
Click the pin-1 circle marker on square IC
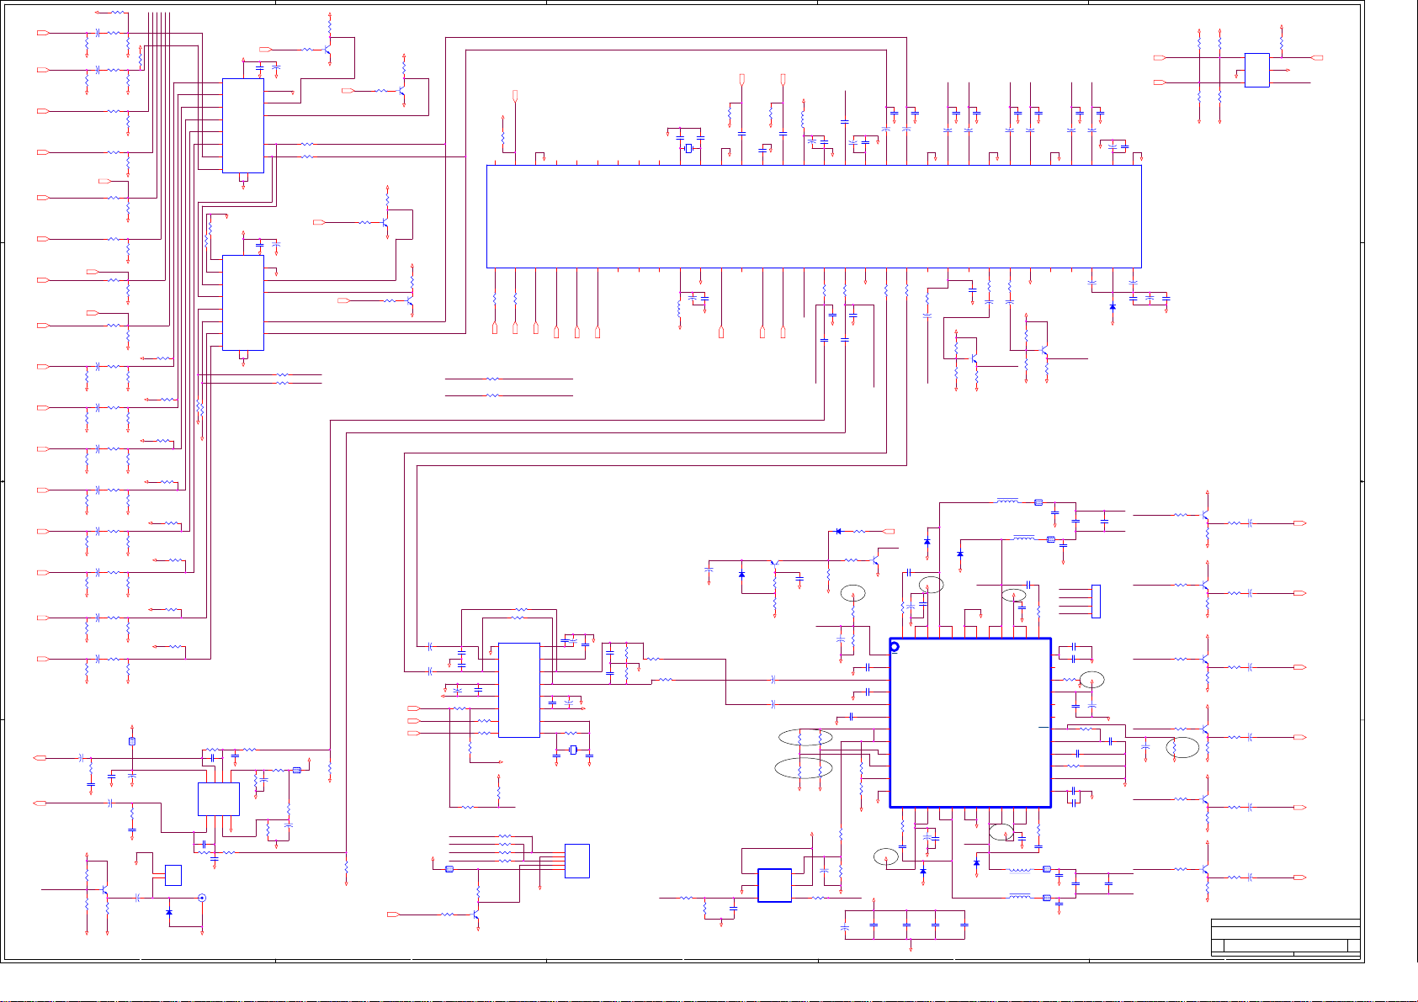click(x=895, y=647)
